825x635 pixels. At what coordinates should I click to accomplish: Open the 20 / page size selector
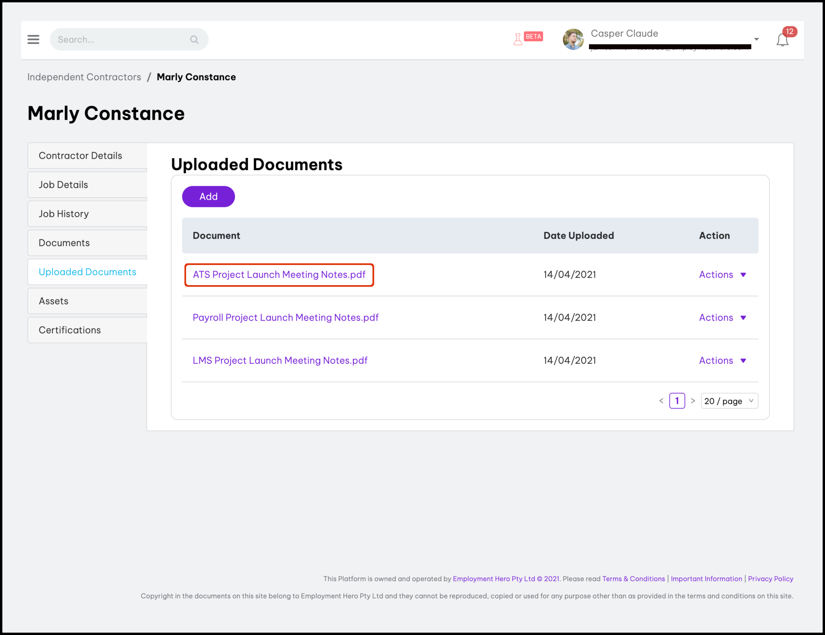(x=729, y=401)
